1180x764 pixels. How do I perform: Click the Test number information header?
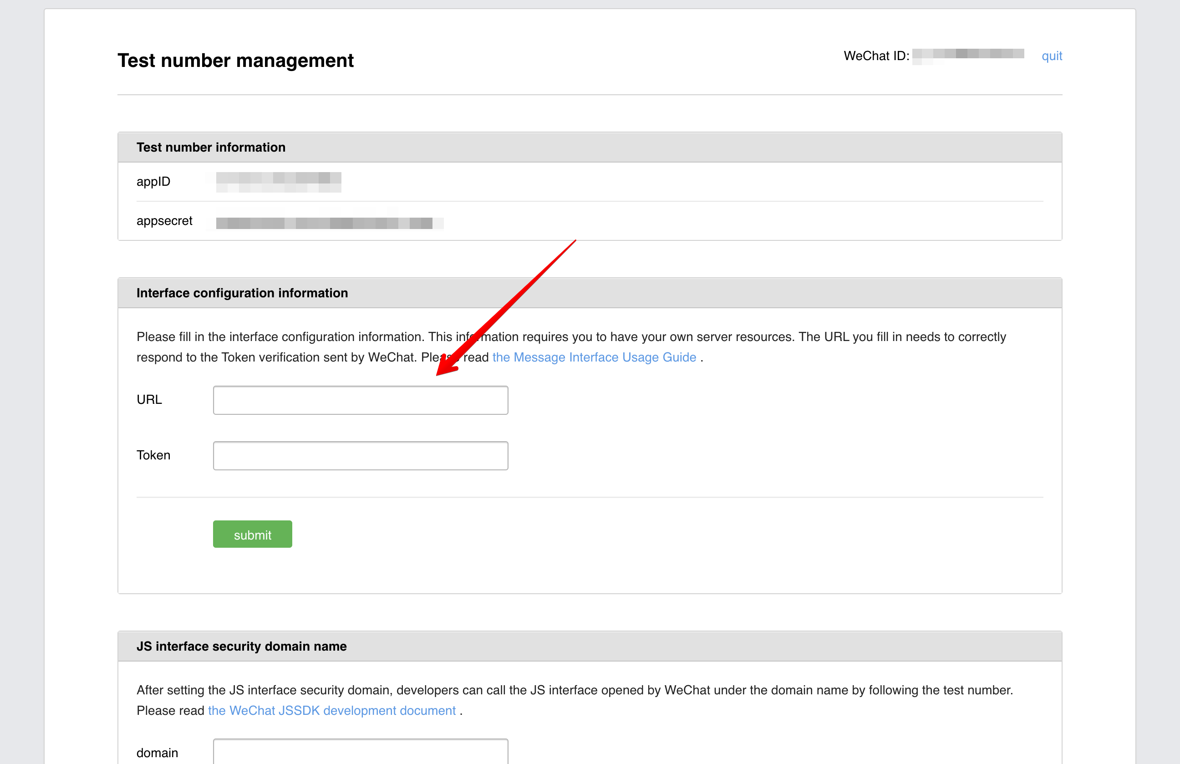(211, 147)
